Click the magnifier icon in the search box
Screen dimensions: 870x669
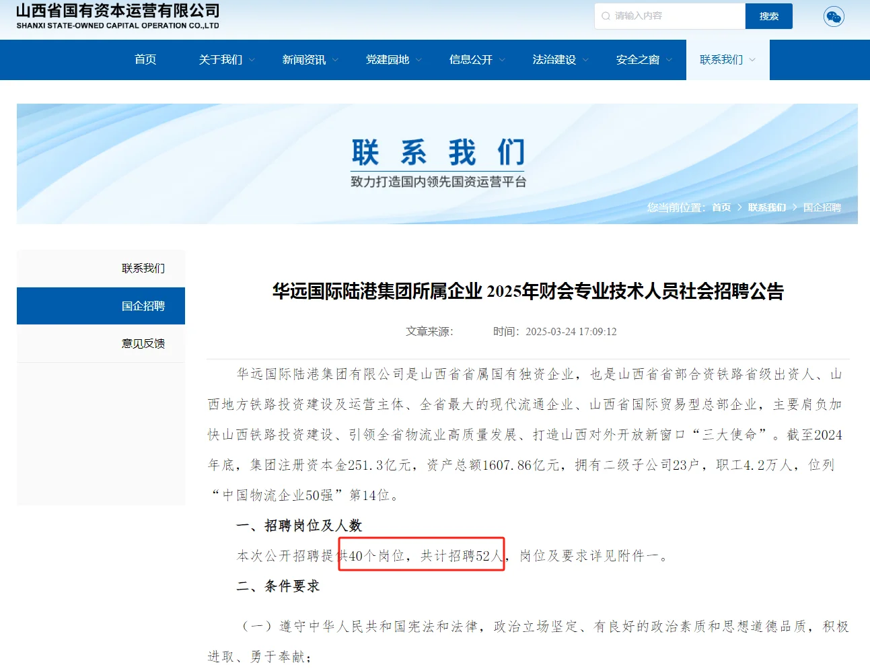click(606, 16)
